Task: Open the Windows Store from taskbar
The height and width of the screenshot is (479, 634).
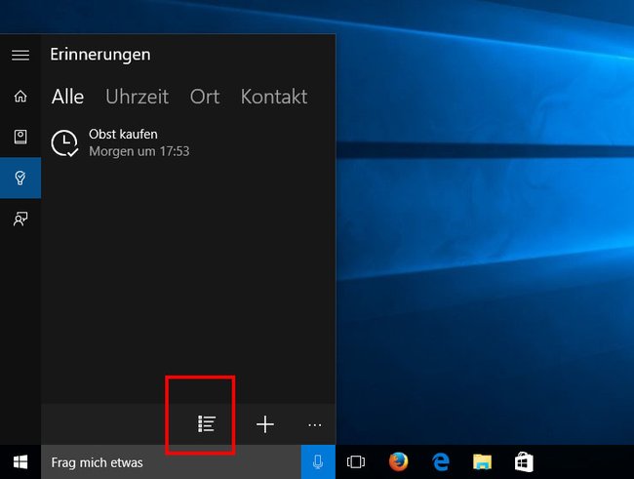Action: tap(524, 461)
